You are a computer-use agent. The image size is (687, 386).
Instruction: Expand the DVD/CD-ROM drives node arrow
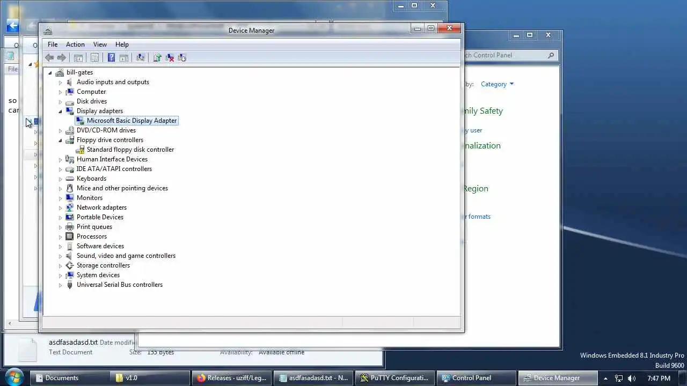click(61, 131)
